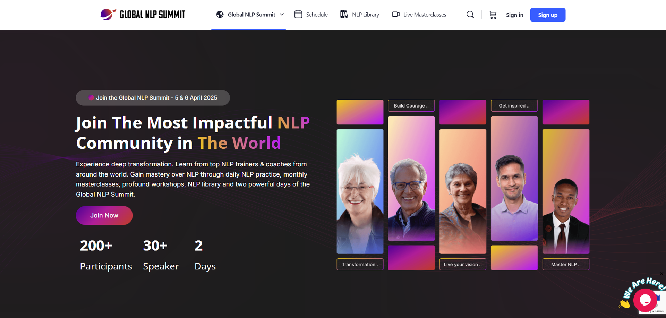Click the Sign in link
Viewport: 666px width, 318px height.
pyautogui.click(x=514, y=15)
